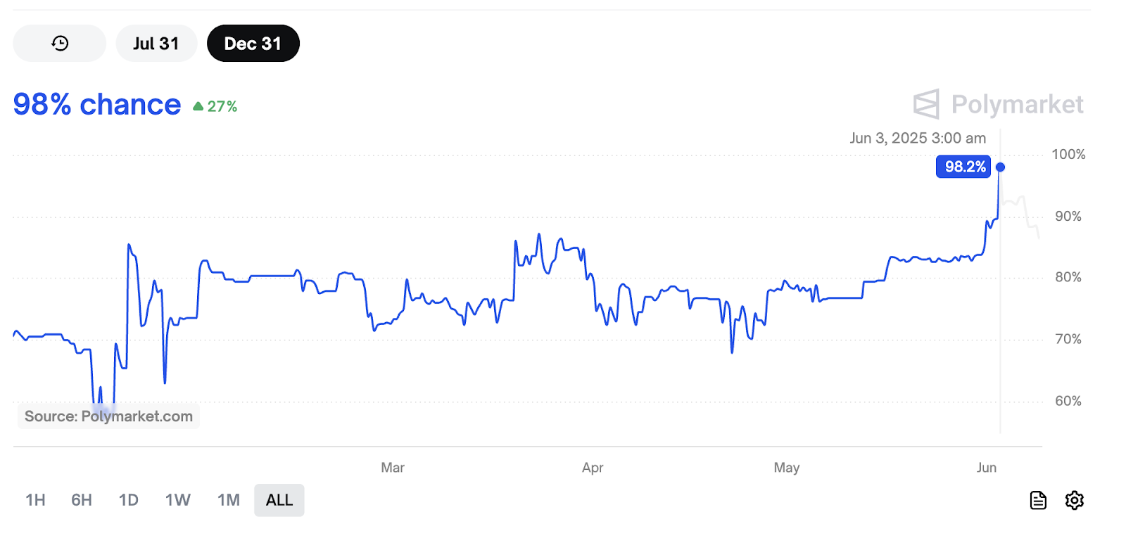Select the Dec 31 date tab
The width and height of the screenshot is (1126, 543).
tap(253, 44)
